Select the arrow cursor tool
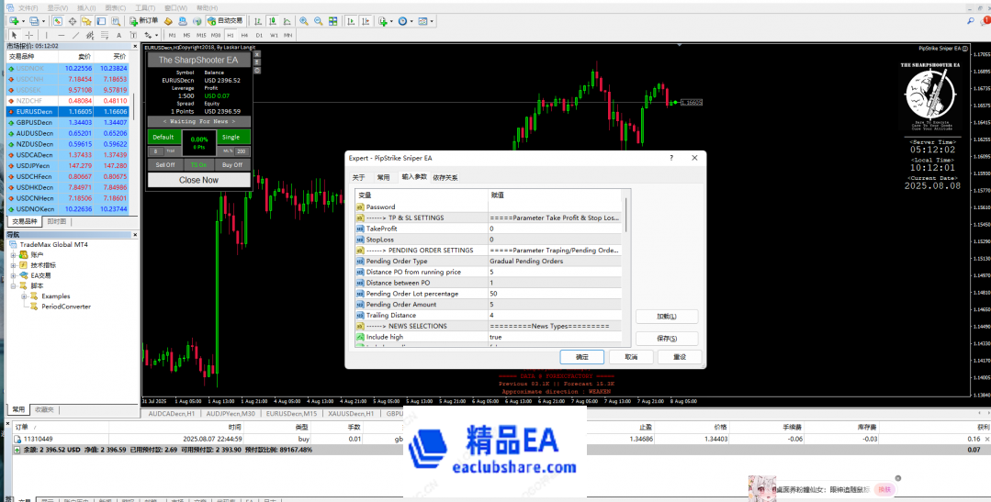Image resolution: width=991 pixels, height=502 pixels. pos(14,36)
